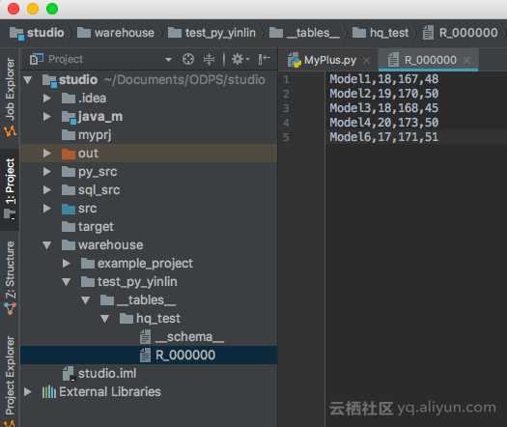Open the Job Explorer side tab
507x427 pixels.
point(10,97)
